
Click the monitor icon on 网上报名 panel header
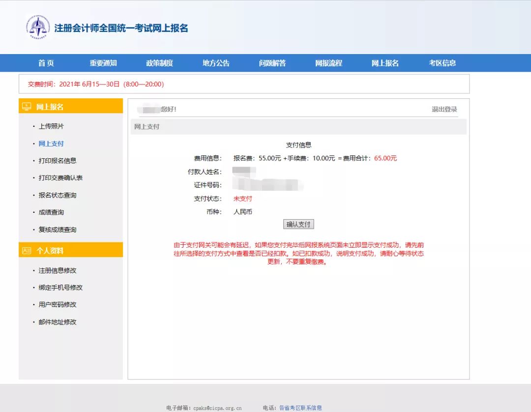click(x=28, y=106)
